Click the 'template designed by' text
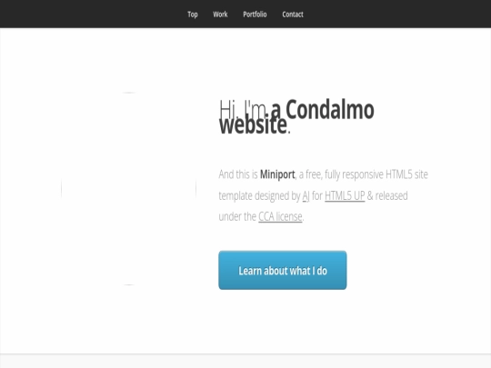This screenshot has width=491, height=368. tap(259, 196)
